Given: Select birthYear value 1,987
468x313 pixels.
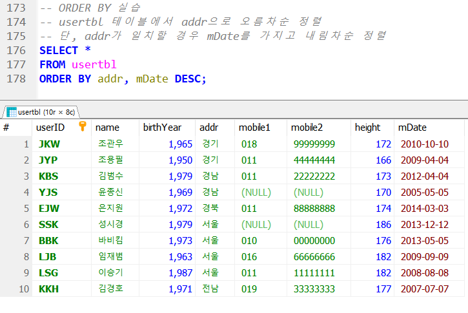Looking at the screenshot, I should 180,273.
